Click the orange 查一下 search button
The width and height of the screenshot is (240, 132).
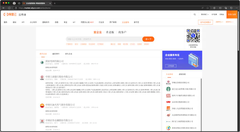tap(148, 39)
